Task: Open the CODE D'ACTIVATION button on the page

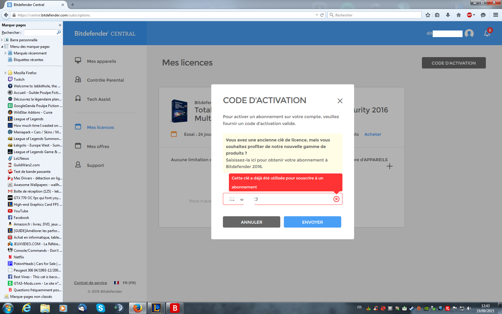Action: tap(454, 63)
